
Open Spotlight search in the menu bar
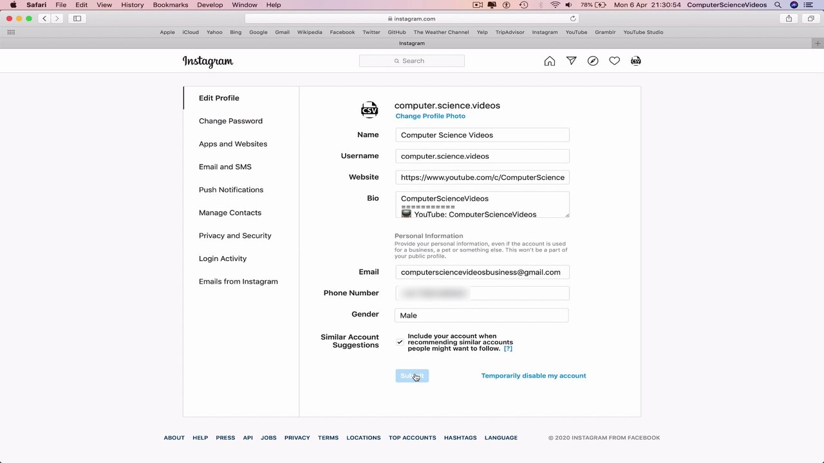[x=778, y=5]
